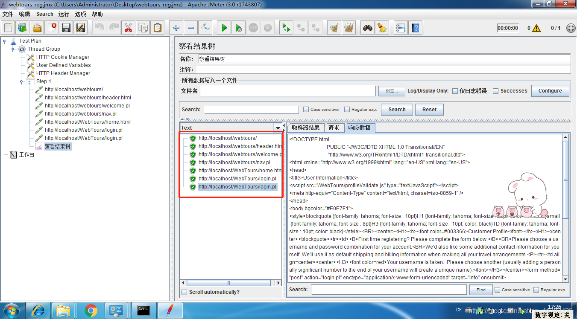Collapse all nodes with minus icon
The height and width of the screenshot is (319, 577).
[x=191, y=28]
